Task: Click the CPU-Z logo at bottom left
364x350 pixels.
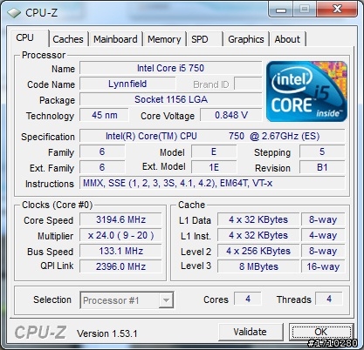Action: pos(40,332)
